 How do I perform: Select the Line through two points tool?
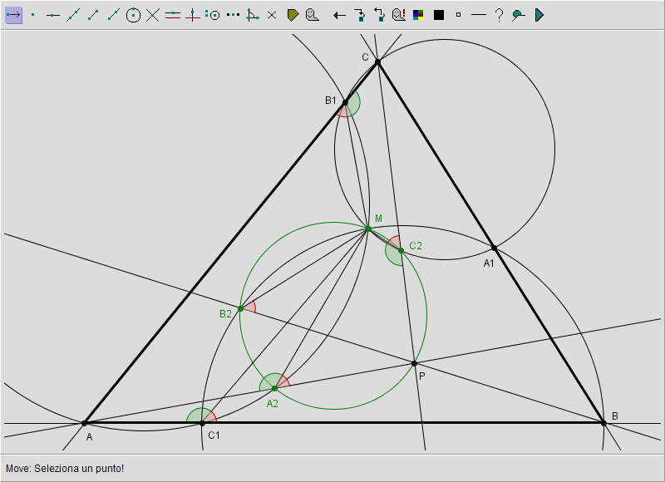coord(73,15)
